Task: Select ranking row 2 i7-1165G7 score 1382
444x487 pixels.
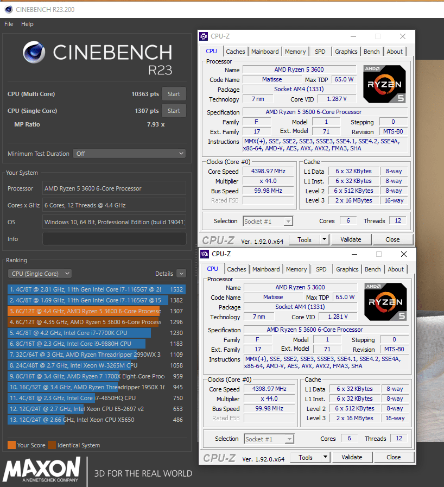Action: click(97, 300)
